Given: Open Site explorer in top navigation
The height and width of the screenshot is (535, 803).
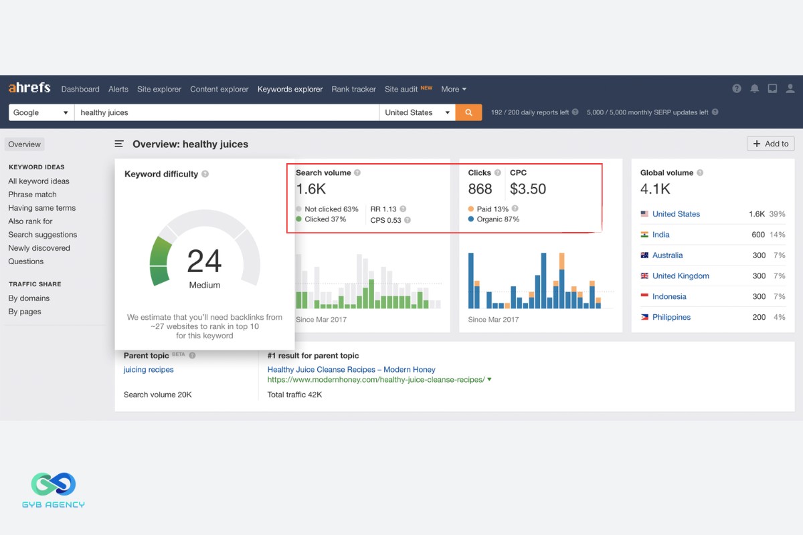Looking at the screenshot, I should tap(159, 89).
